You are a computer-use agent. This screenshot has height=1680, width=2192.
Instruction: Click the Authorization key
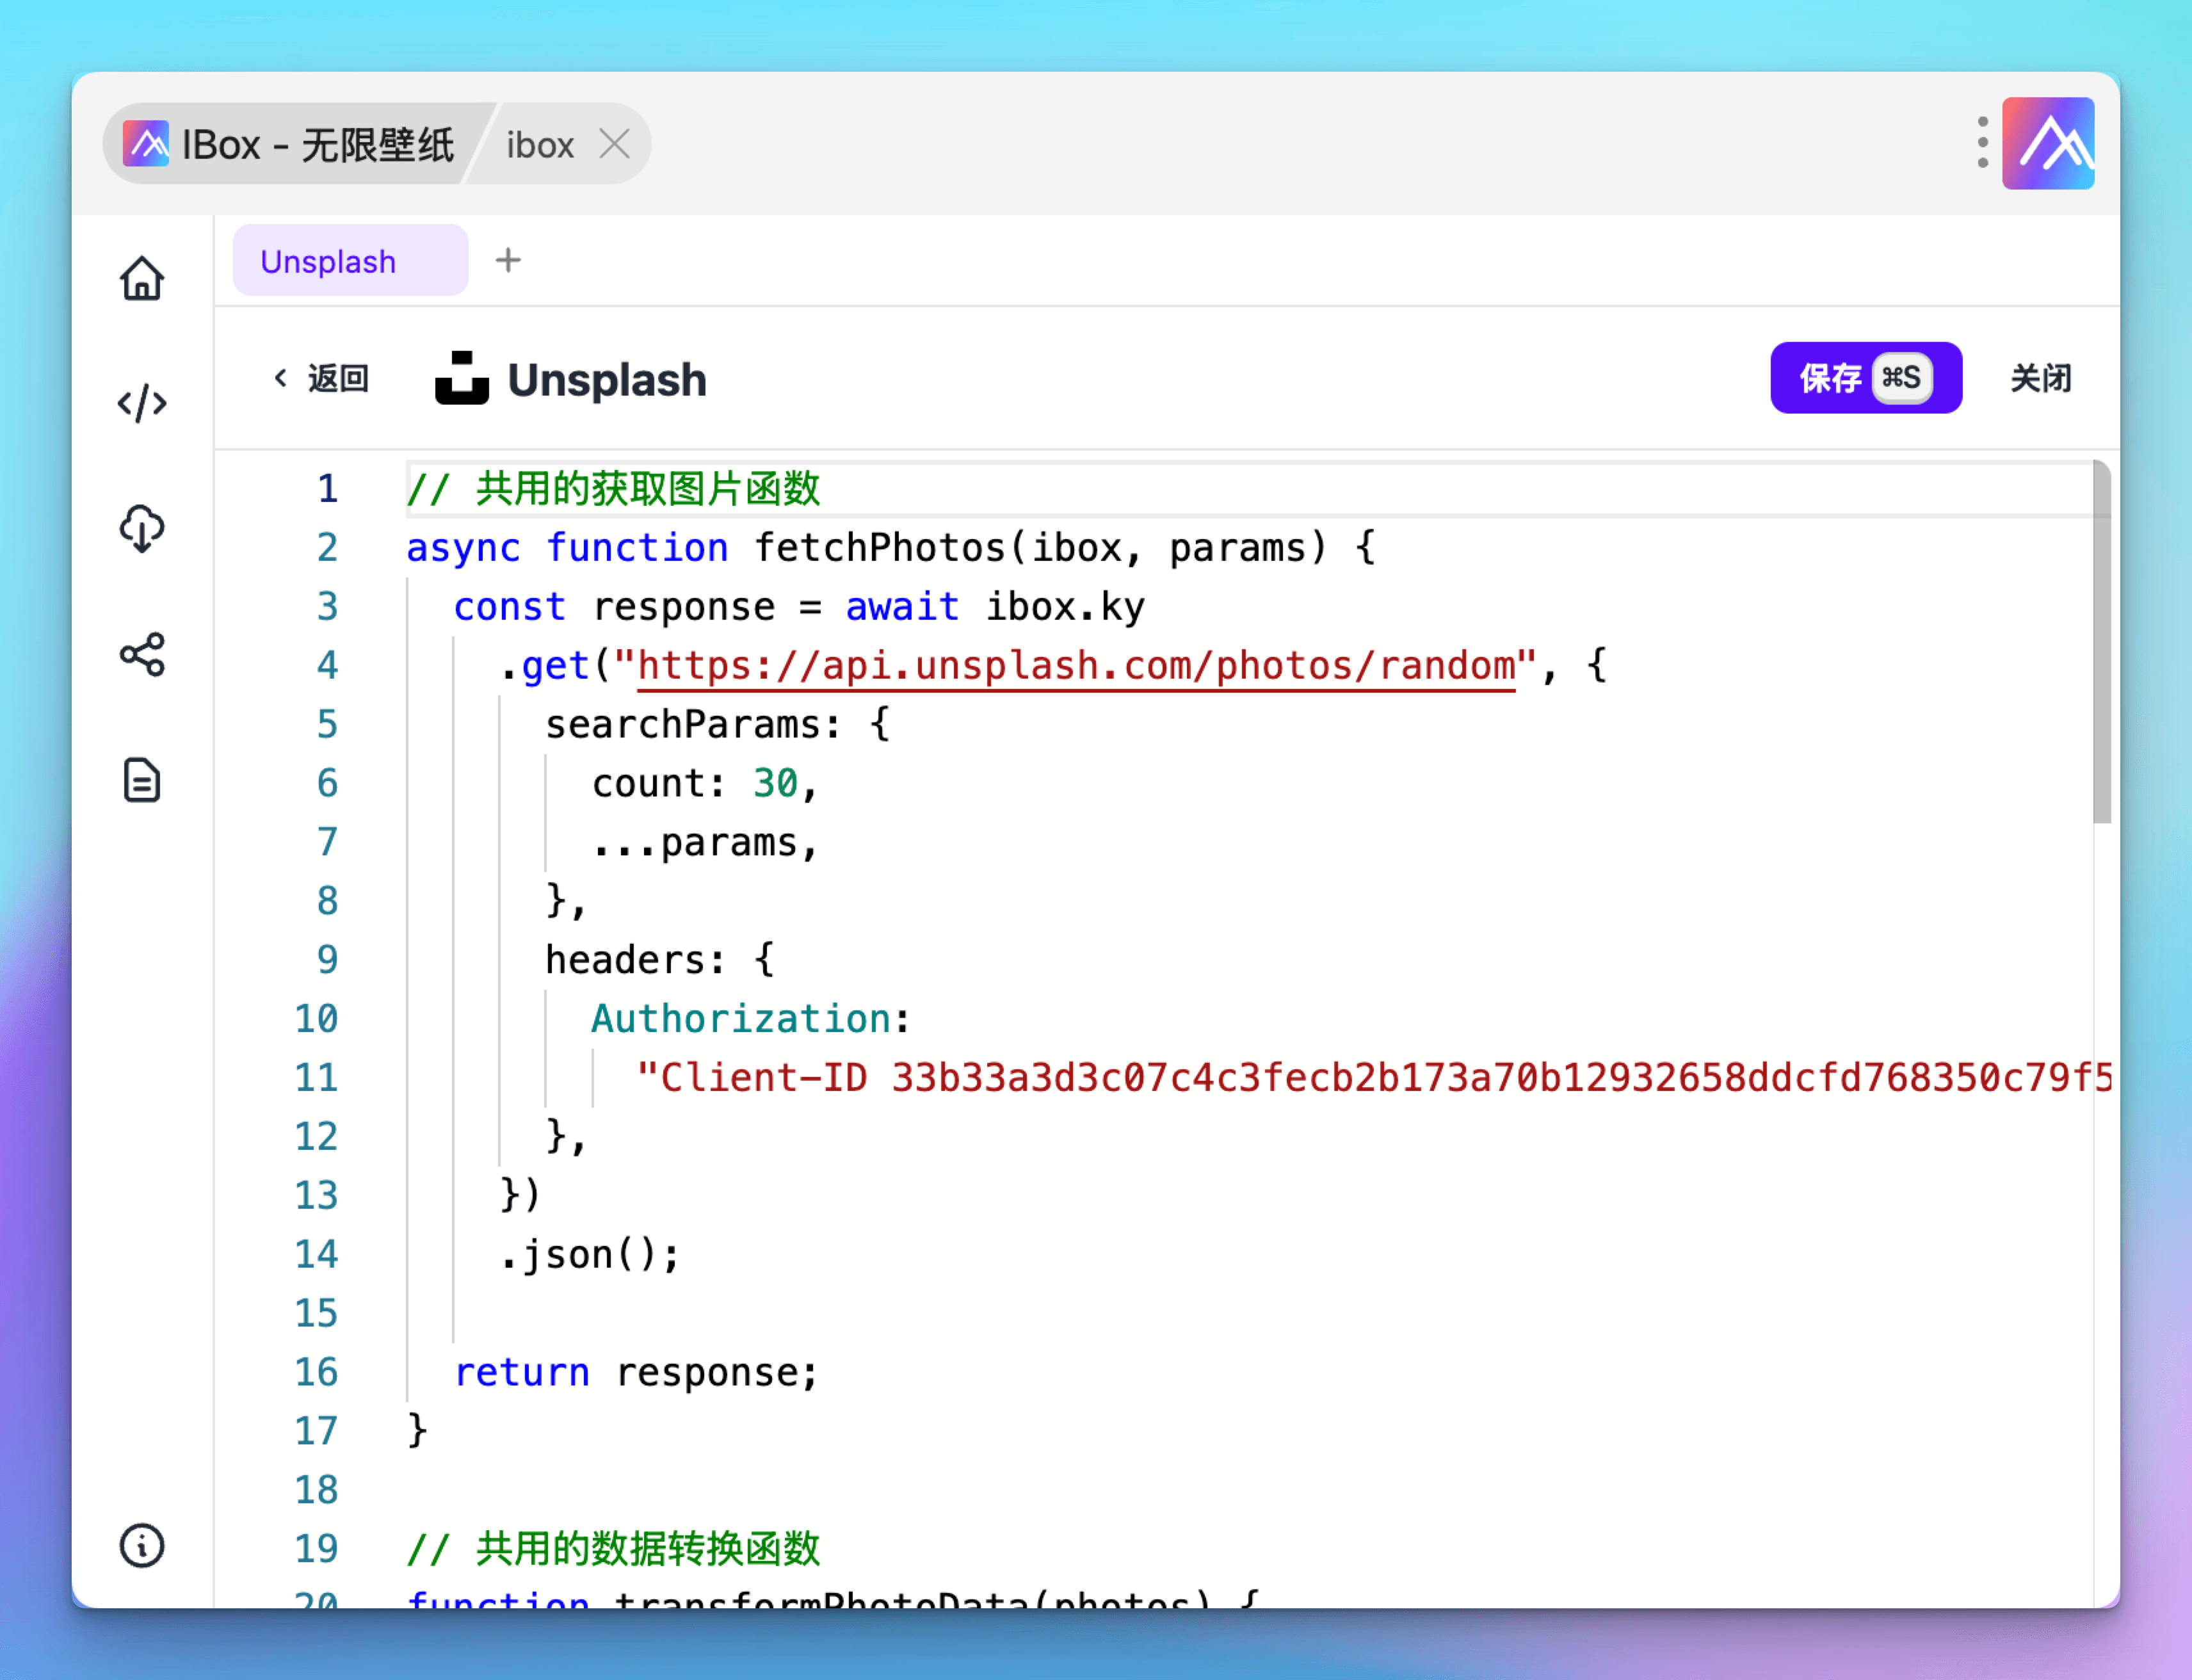[740, 1019]
